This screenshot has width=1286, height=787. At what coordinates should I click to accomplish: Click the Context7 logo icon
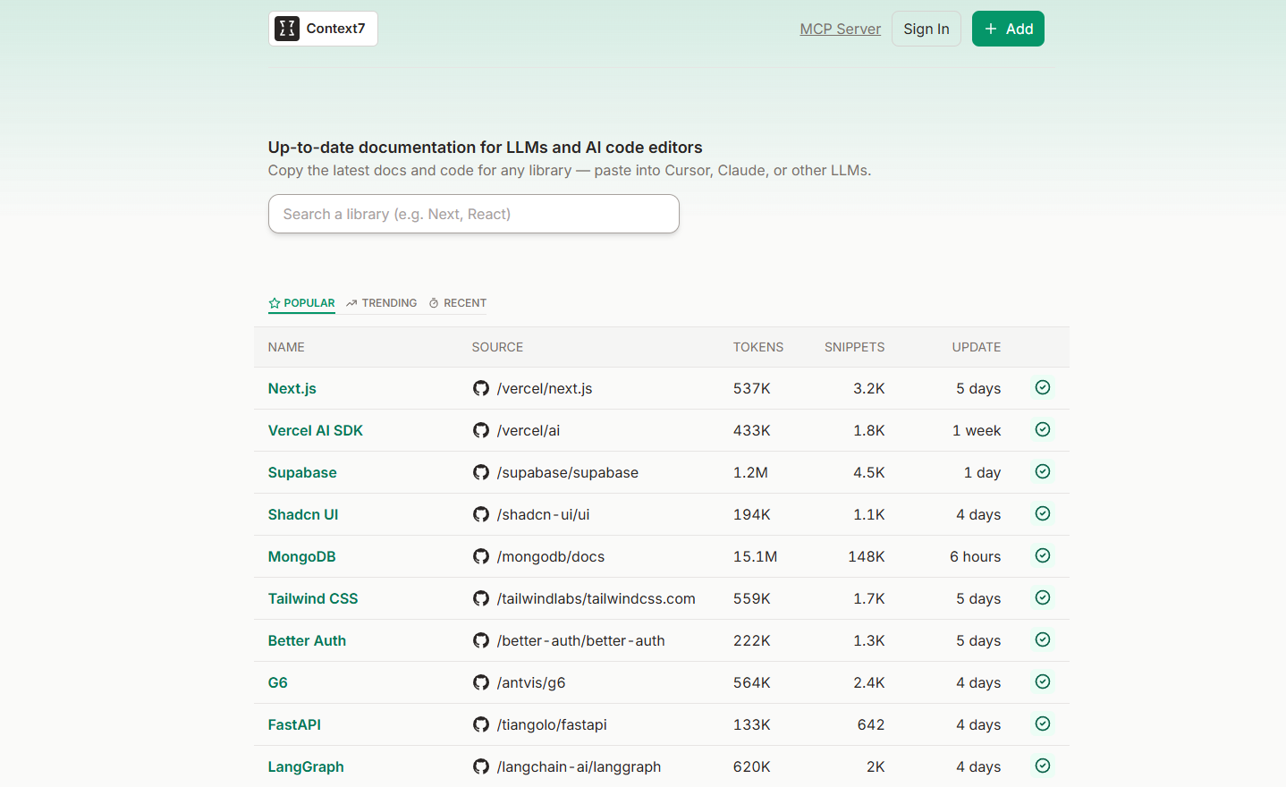click(x=287, y=29)
